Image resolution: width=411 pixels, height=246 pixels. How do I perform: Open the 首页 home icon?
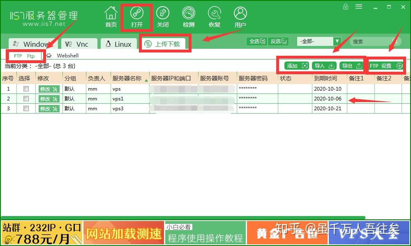coord(111,16)
